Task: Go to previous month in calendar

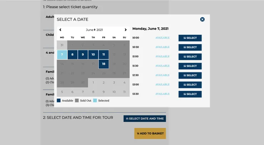Action: [60, 30]
